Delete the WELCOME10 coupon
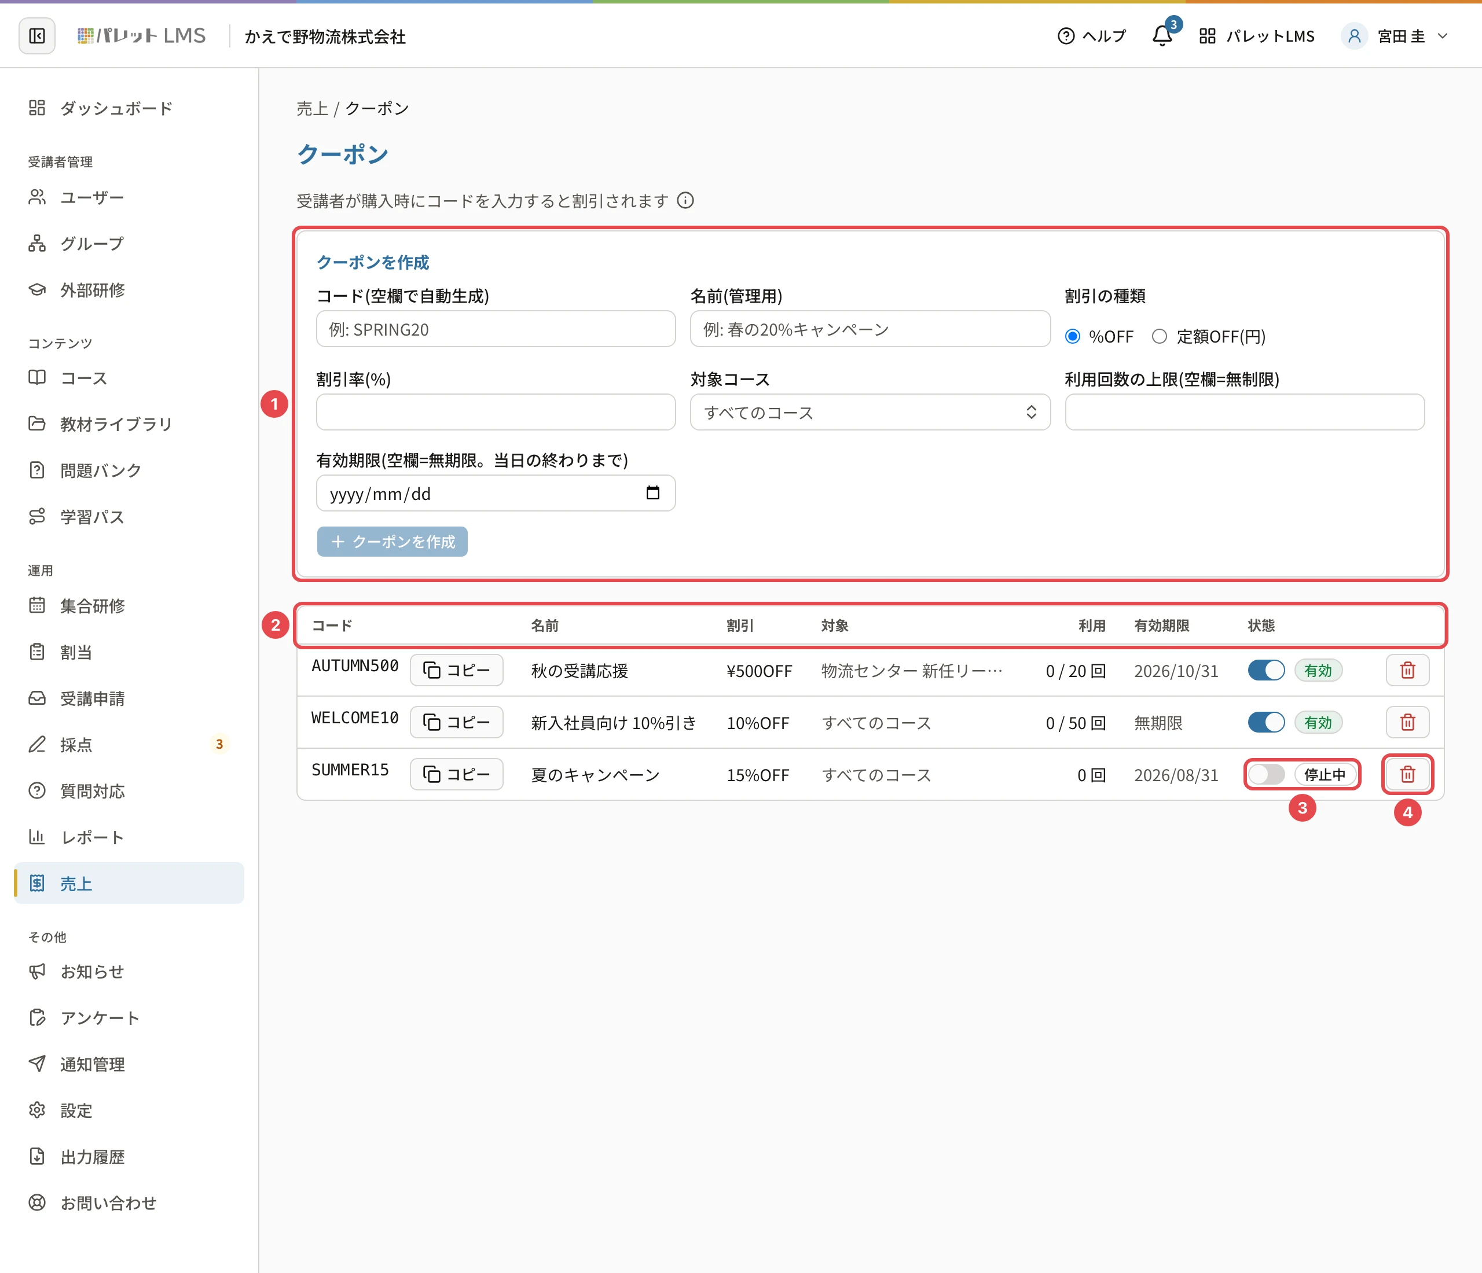 pos(1407,722)
